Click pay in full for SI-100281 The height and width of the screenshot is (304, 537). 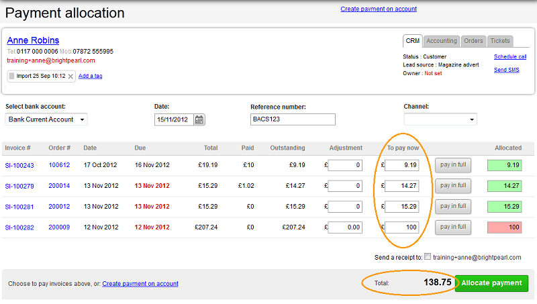point(453,207)
